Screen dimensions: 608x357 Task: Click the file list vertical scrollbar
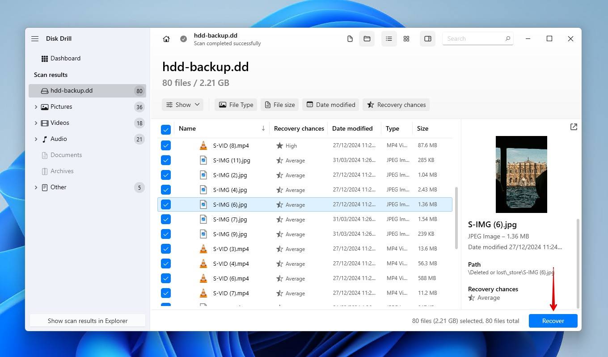(x=456, y=218)
